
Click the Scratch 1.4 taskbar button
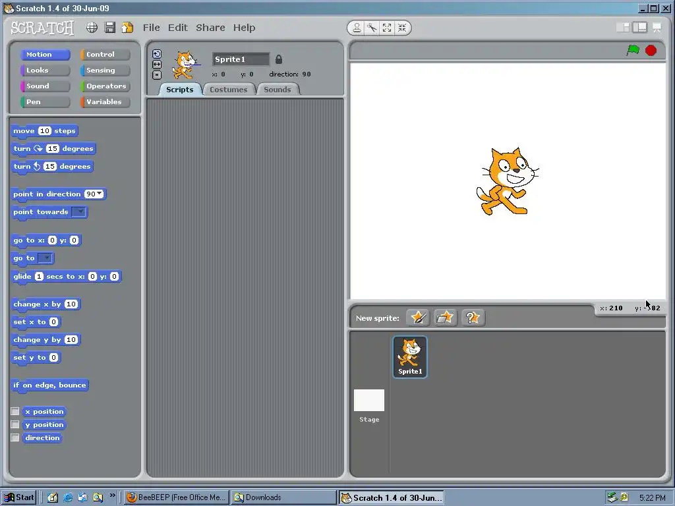pyautogui.click(x=392, y=497)
